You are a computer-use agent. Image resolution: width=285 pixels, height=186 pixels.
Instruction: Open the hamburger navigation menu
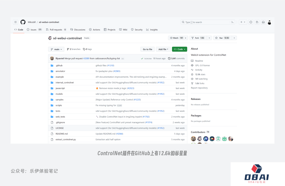16,22
